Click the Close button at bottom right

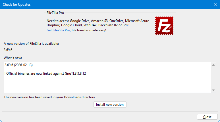tap(207, 117)
